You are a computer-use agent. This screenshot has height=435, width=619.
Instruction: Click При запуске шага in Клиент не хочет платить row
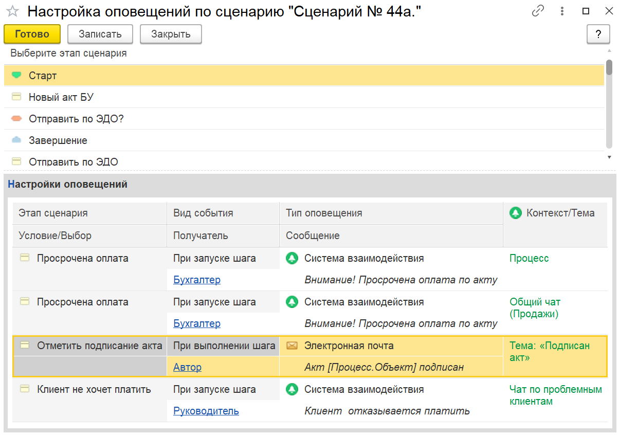(223, 389)
